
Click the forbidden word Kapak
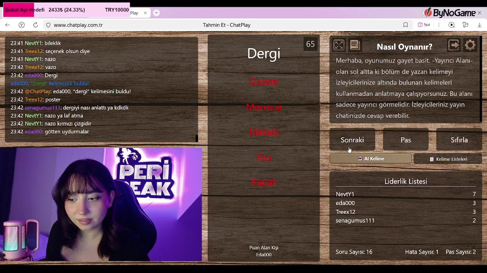[x=264, y=182]
